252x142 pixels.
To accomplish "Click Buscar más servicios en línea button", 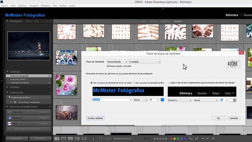I will point(28,129).
